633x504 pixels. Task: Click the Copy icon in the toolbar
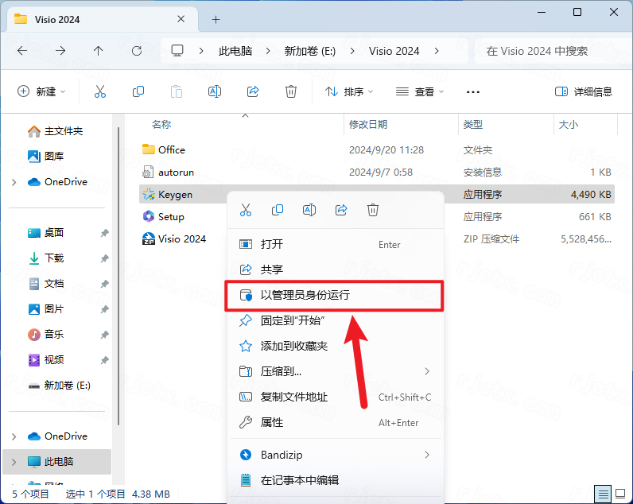(138, 91)
